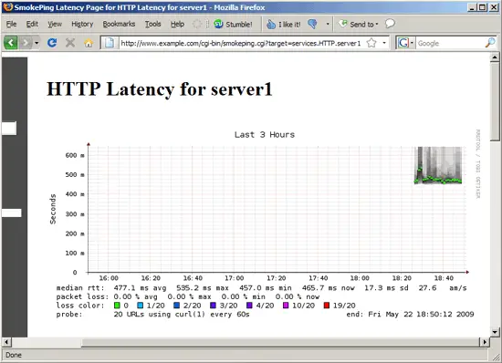Click the 17.3 ms sd value

(x=386, y=288)
